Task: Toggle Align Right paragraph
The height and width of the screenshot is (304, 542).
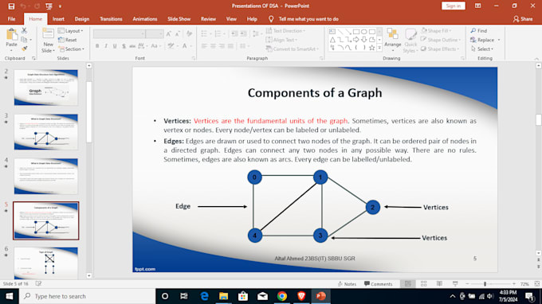Action: (x=222, y=46)
